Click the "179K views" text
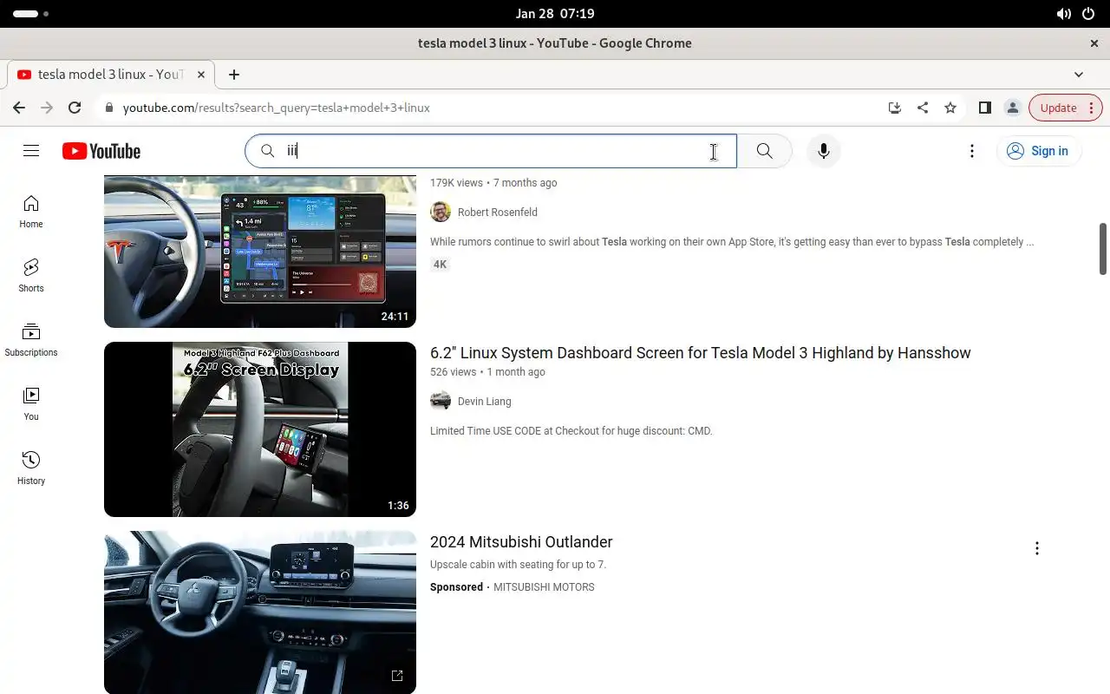 pos(456,183)
